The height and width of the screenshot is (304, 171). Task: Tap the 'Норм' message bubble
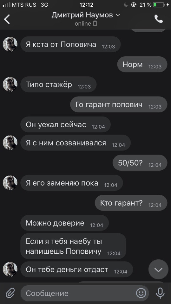142,64
